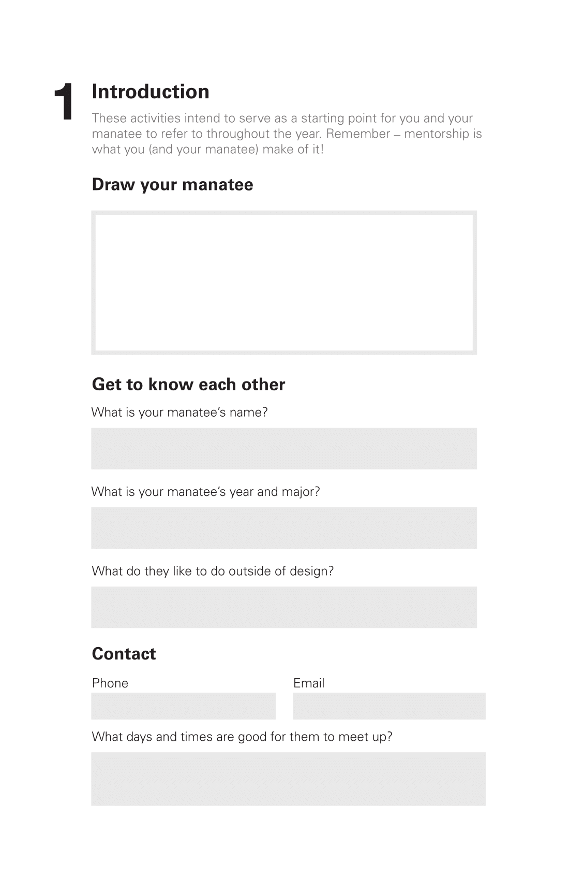Click the large section number 1
Viewport: 569px width, 880px height.
click(x=64, y=101)
